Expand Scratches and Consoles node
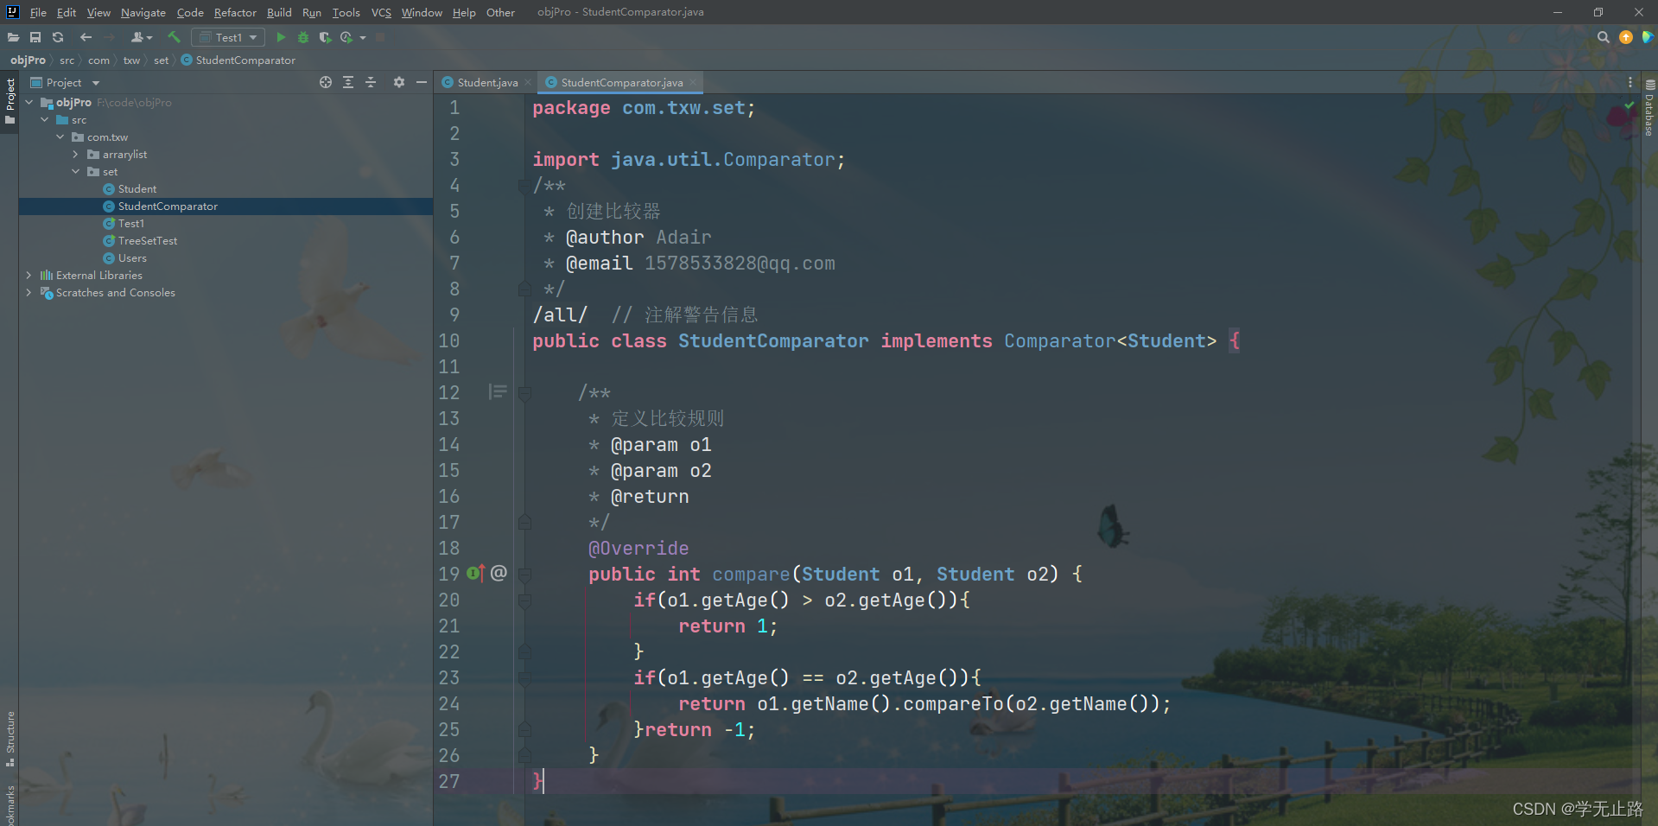 click(29, 292)
